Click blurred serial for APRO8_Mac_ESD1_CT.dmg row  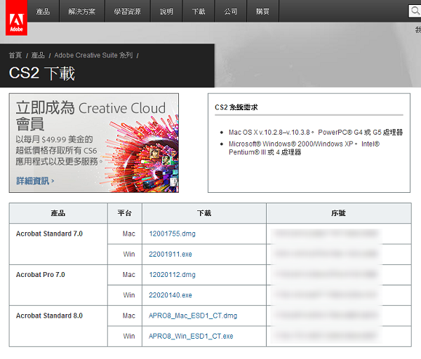click(326, 315)
